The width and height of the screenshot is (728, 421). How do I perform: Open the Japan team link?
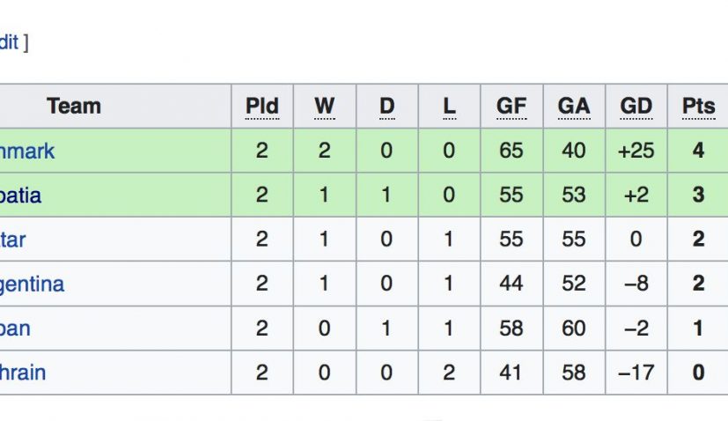[15, 329]
